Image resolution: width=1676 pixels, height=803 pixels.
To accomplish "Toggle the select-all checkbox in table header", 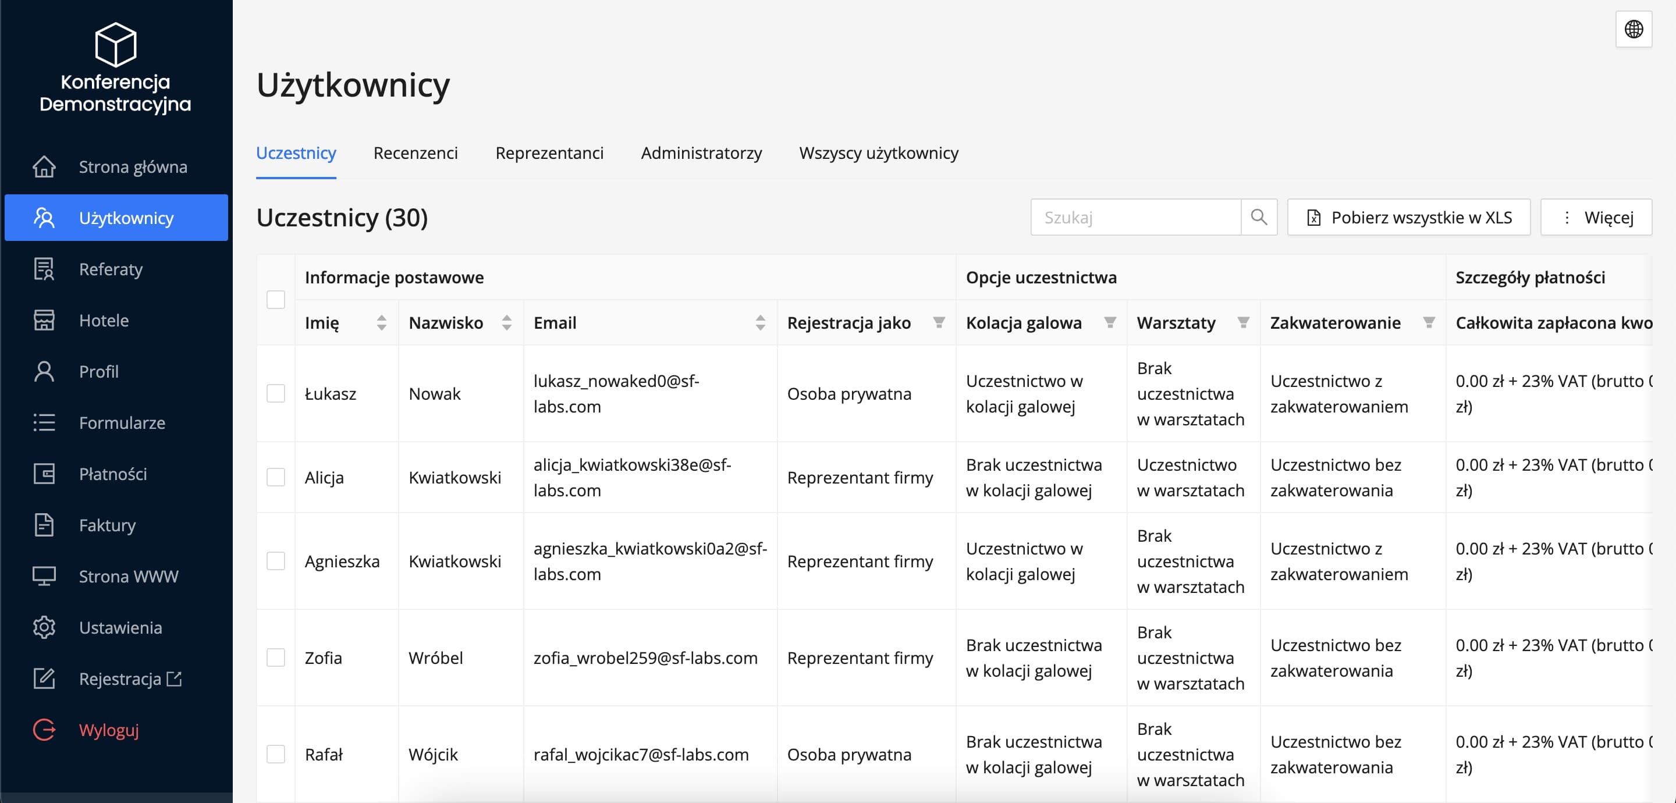I will (276, 299).
